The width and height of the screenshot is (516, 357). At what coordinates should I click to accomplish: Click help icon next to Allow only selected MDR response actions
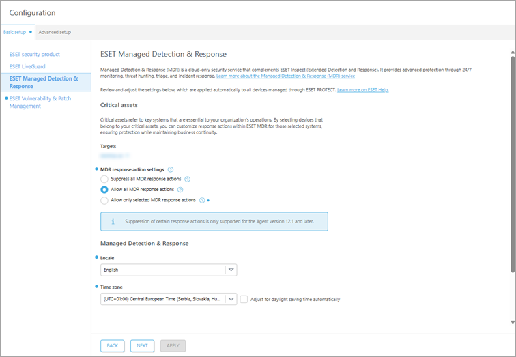point(202,201)
